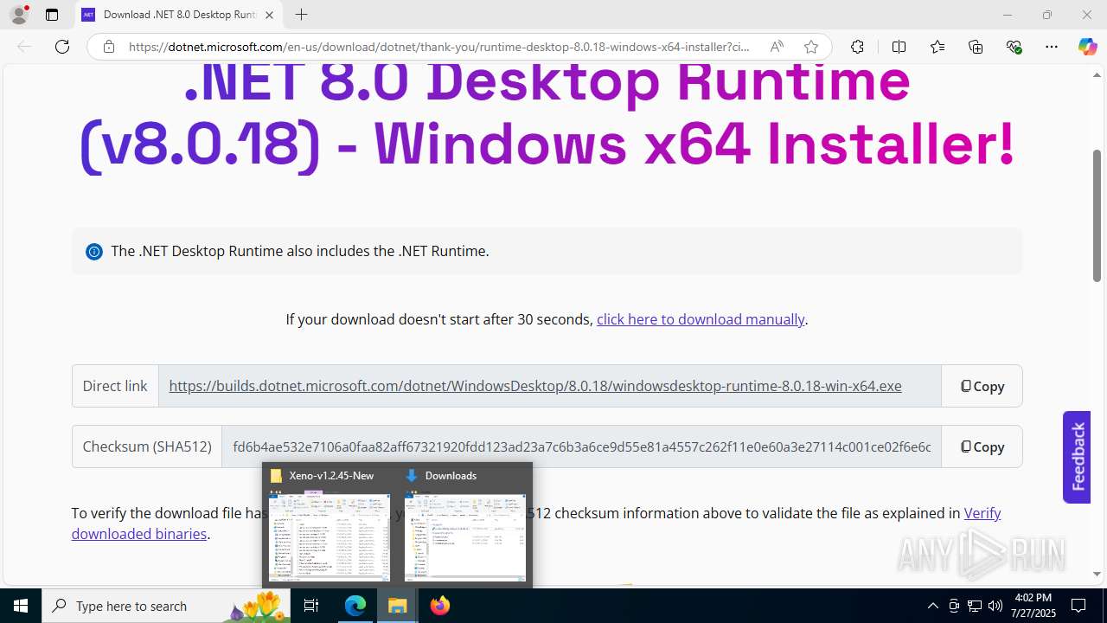View site information lock icon
This screenshot has width=1107, height=623.
pyautogui.click(x=108, y=47)
